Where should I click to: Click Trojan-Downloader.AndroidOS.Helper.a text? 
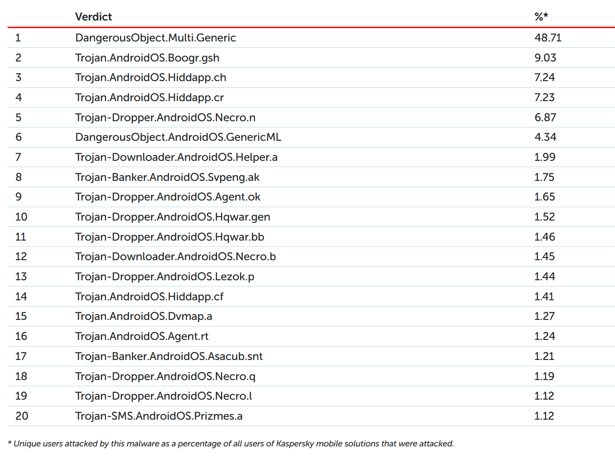[x=176, y=157]
